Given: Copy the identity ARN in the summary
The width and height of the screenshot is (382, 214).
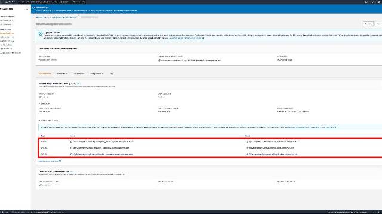Looking at the screenshot, I should point(159,61).
